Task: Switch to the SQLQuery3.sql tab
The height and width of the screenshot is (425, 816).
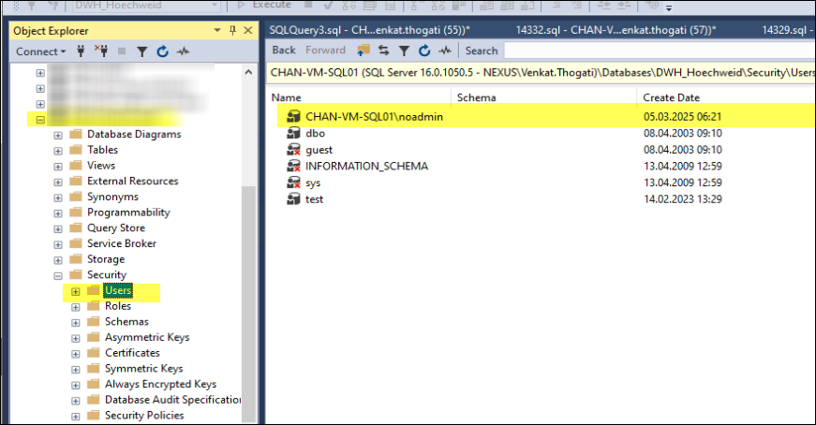Action: click(x=369, y=30)
